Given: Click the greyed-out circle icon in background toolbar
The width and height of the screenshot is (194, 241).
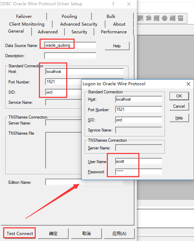Looking at the screenshot, I should (165, 18).
